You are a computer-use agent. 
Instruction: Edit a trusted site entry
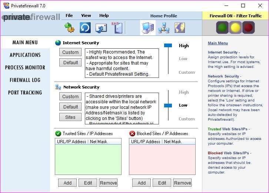88,183
